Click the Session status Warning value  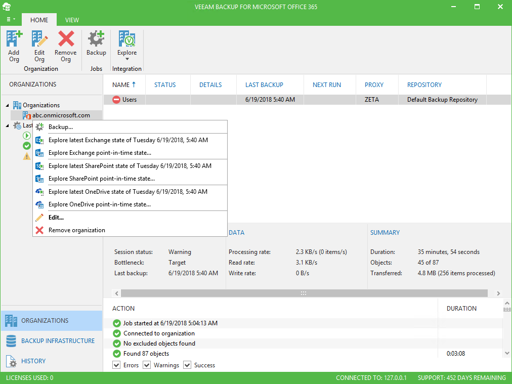180,252
